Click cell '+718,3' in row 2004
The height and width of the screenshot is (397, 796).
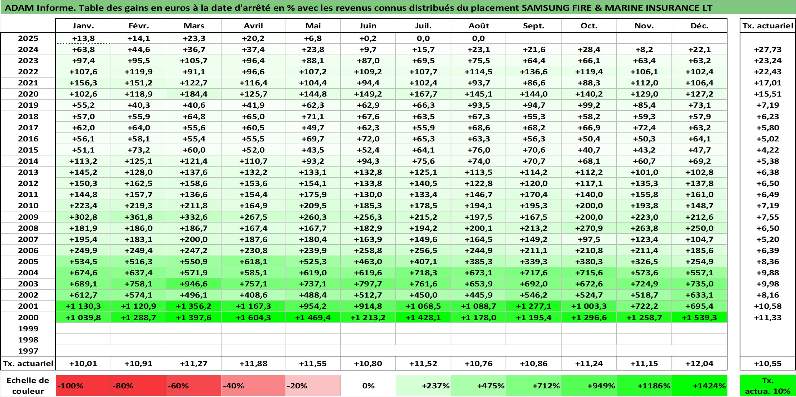pos(423,273)
